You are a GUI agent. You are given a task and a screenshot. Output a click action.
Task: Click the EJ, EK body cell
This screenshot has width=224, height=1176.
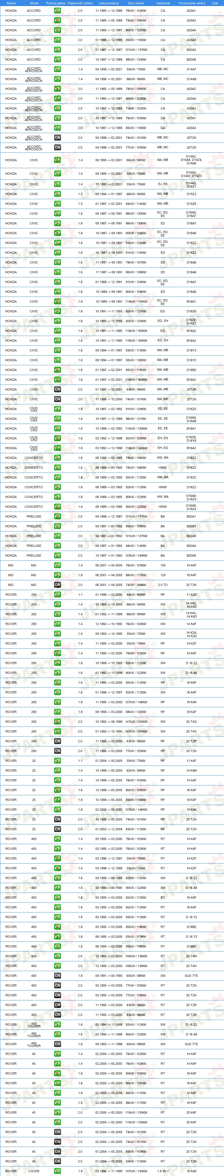(162, 185)
